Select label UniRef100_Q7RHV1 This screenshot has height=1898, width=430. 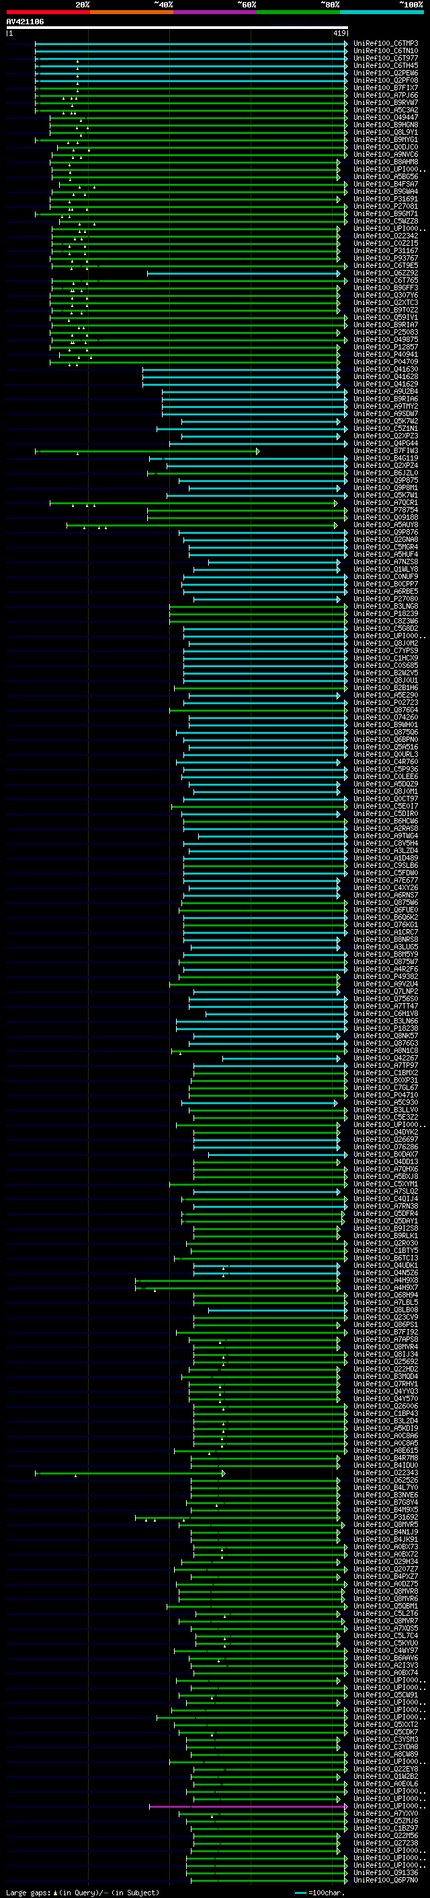[386, 1384]
